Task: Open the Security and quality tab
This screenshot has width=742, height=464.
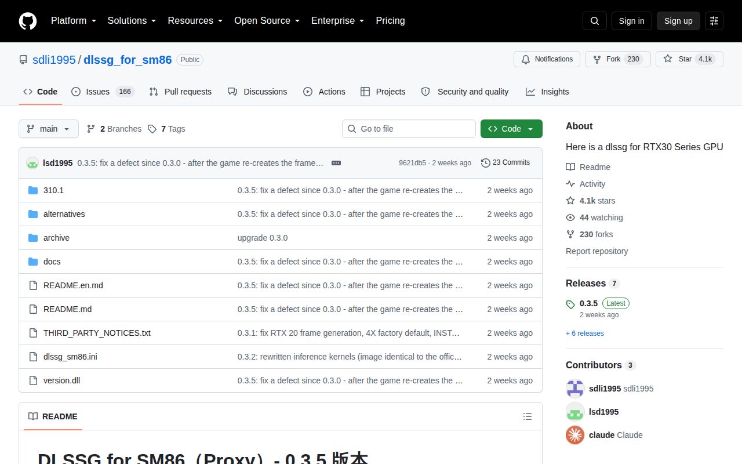Action: pos(465,92)
